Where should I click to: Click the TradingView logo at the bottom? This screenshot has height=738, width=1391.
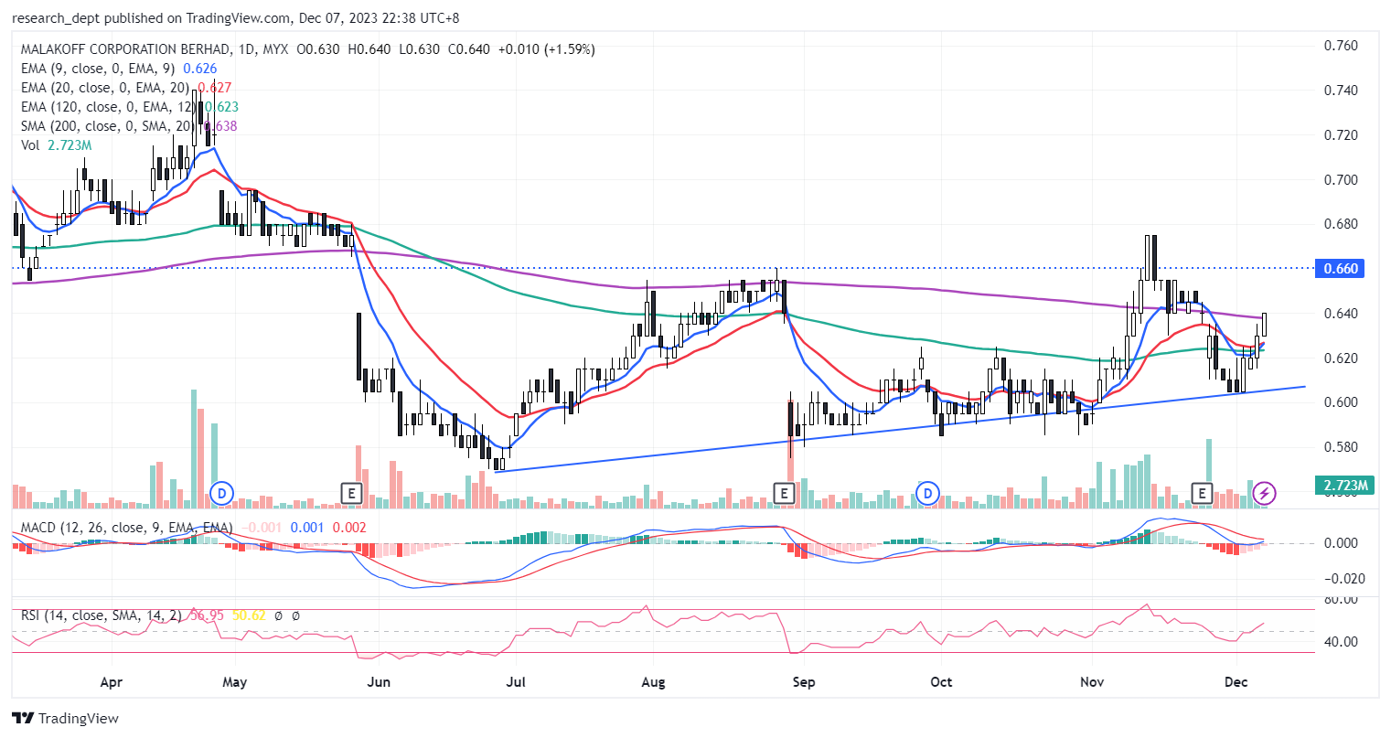(66, 718)
